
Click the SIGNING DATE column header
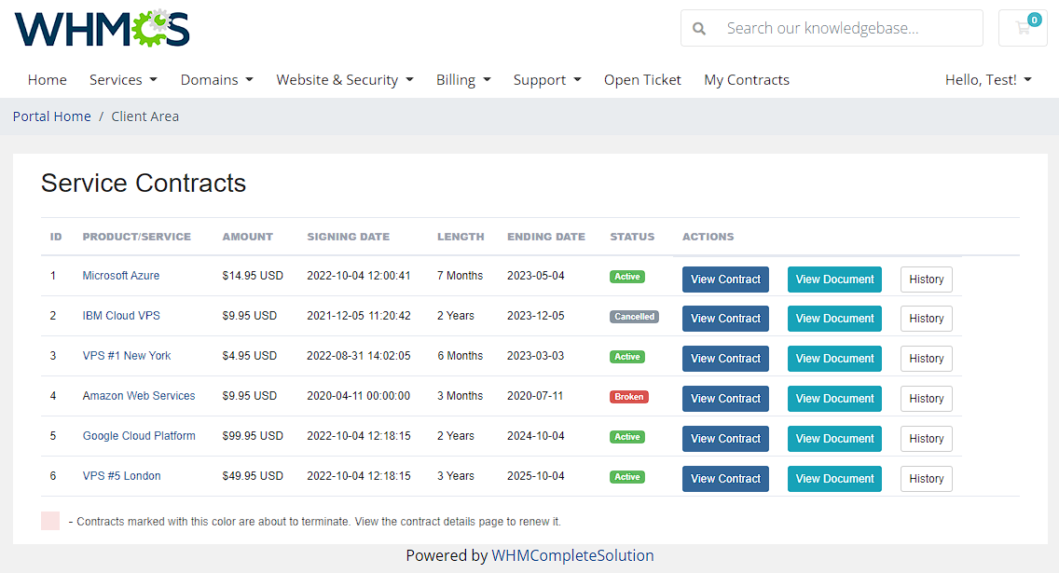tap(349, 237)
